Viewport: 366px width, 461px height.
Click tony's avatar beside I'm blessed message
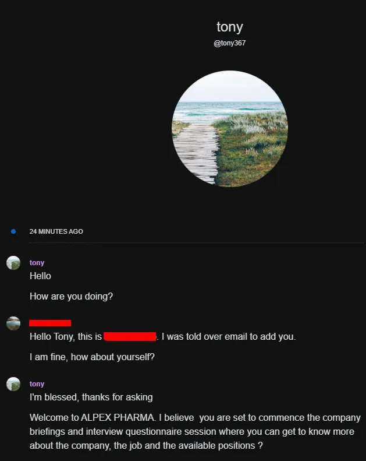pyautogui.click(x=13, y=384)
